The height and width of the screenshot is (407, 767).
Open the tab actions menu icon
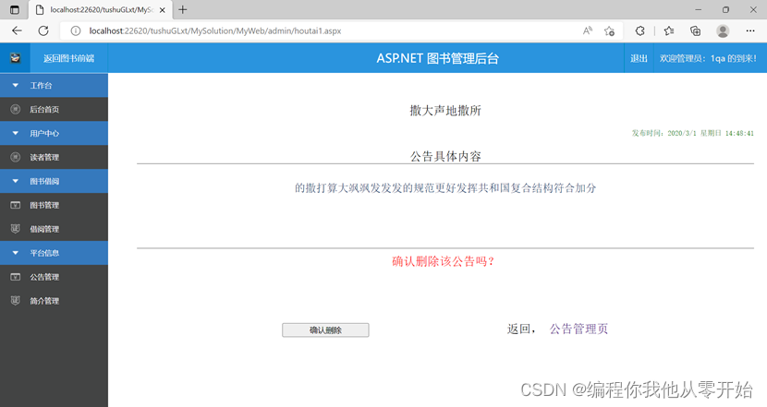[15, 10]
